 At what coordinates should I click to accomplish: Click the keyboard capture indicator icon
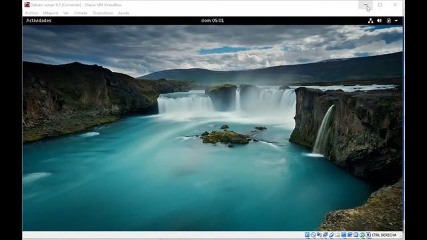click(368, 235)
